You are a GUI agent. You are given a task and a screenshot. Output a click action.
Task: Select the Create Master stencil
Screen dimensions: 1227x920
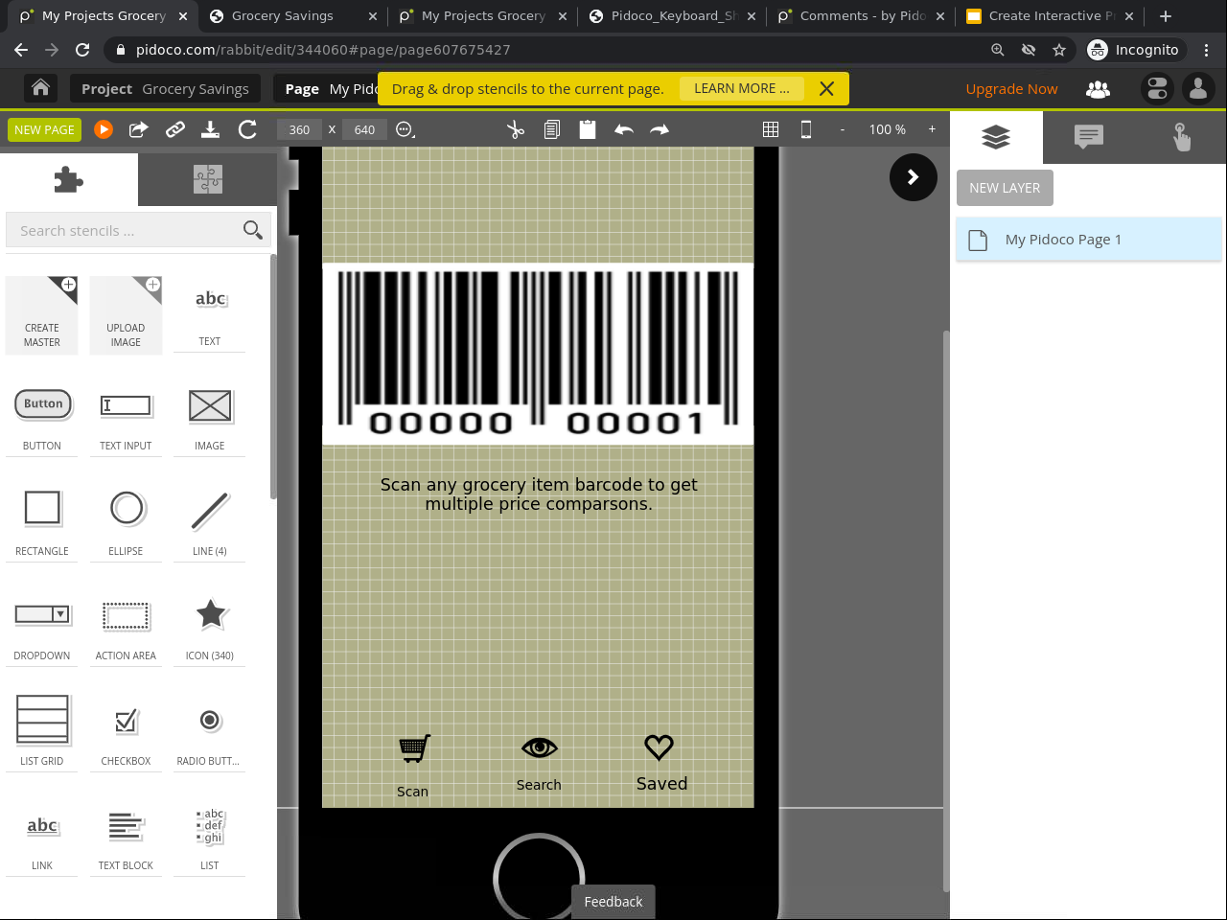(42, 315)
